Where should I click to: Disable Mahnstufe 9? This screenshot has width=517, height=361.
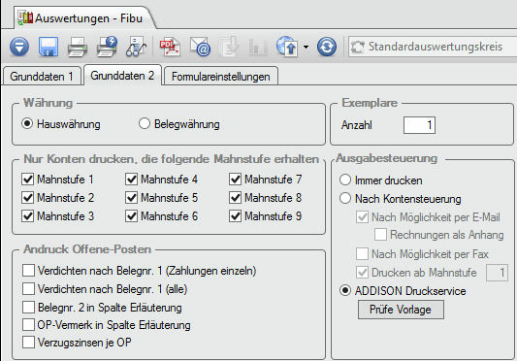click(235, 216)
